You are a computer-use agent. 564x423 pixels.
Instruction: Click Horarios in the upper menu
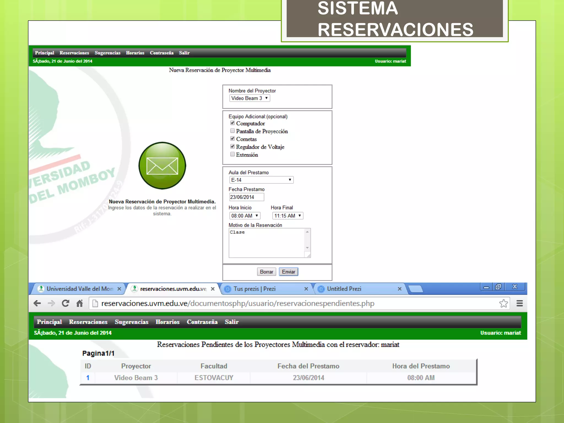[x=135, y=53]
